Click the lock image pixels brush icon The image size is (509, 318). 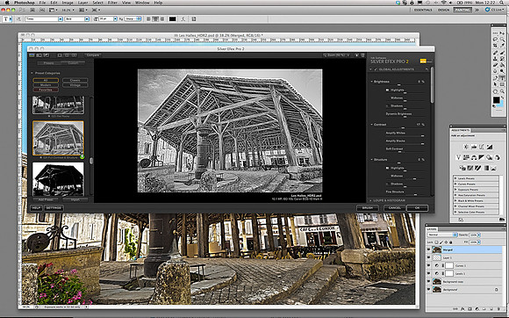click(441, 242)
